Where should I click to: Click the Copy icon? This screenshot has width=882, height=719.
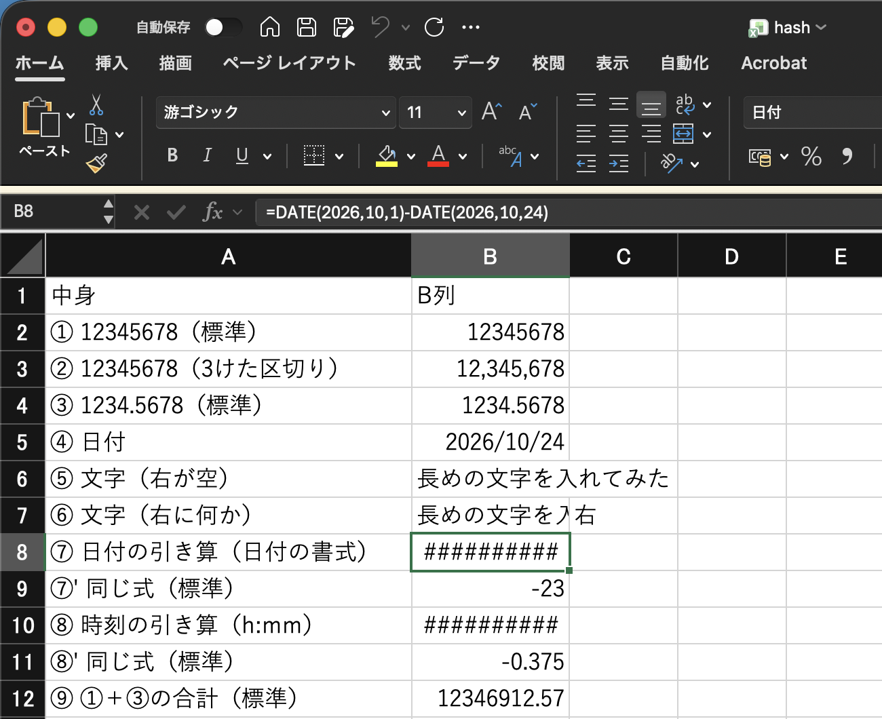96,134
